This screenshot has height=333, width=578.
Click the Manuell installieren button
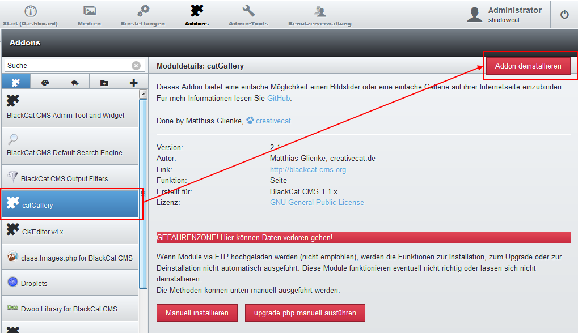pos(197,313)
